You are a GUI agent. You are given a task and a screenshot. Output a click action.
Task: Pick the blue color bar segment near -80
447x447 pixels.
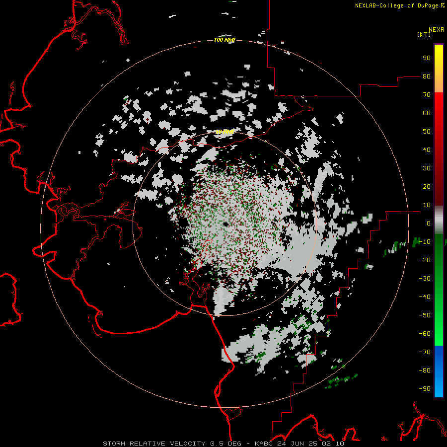click(439, 371)
